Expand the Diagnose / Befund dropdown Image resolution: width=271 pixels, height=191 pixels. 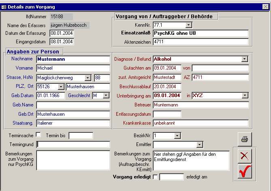pyautogui.click(x=245, y=59)
